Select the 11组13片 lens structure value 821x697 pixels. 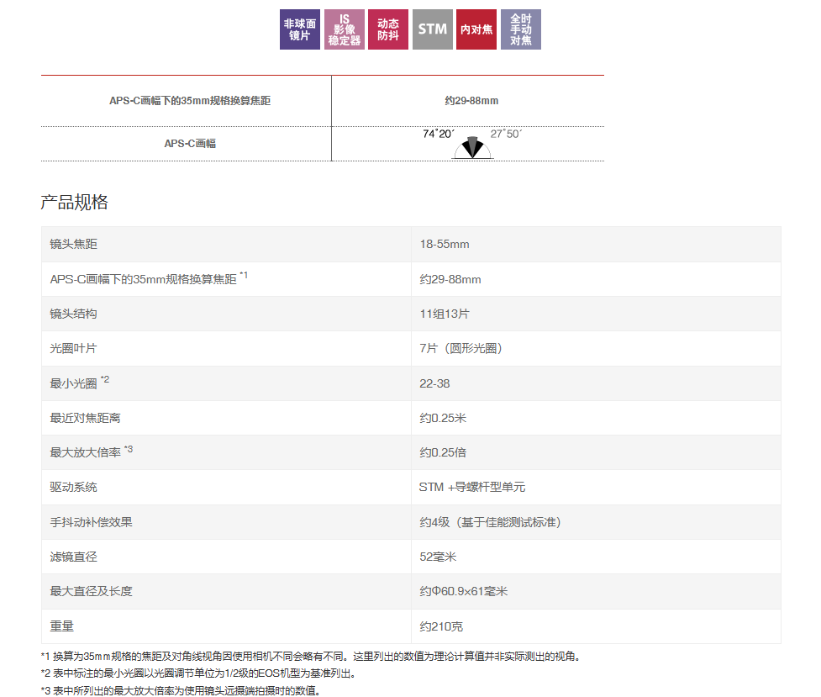[445, 314]
